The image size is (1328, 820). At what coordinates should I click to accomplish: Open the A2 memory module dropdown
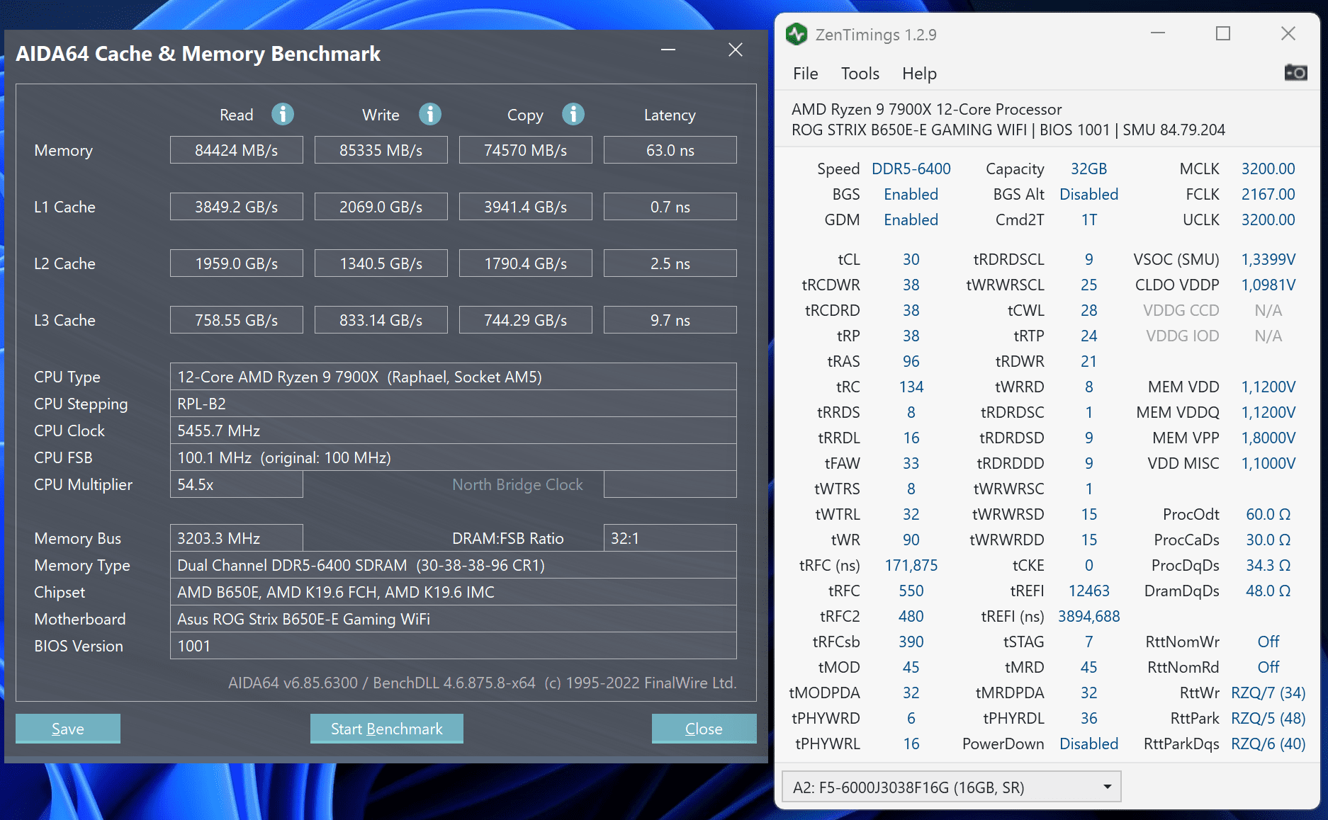(951, 787)
